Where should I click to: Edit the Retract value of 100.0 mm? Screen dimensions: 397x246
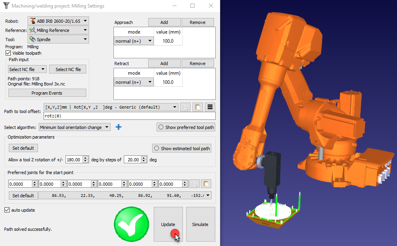coord(168,82)
